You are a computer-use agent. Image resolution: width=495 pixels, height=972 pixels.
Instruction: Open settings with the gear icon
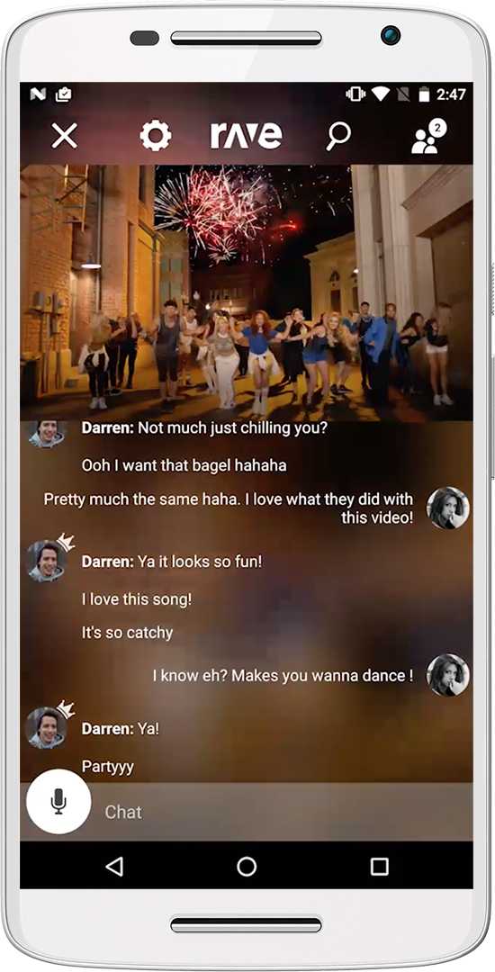pos(155,136)
